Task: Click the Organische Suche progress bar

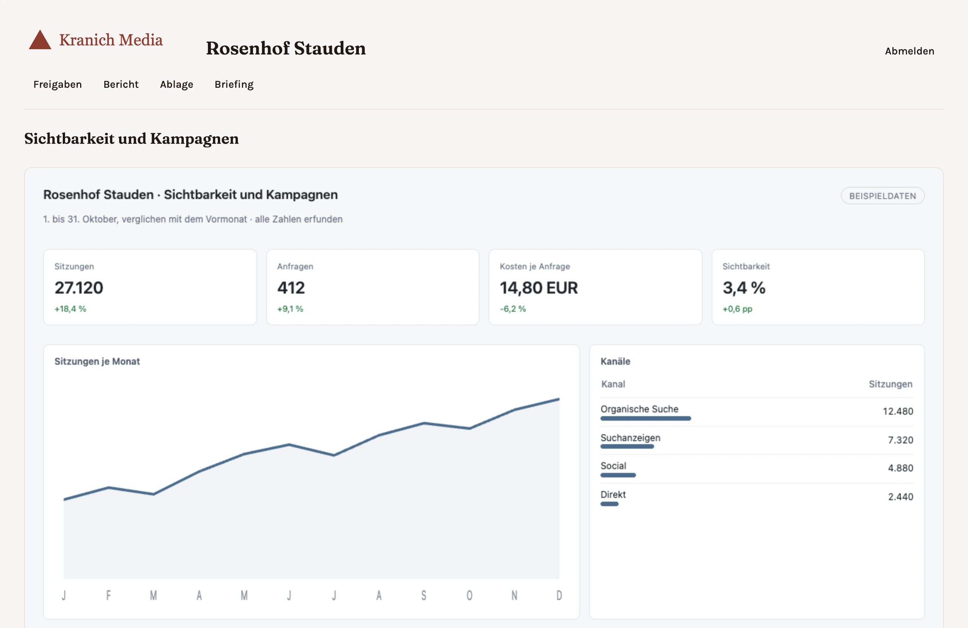Action: coord(645,418)
